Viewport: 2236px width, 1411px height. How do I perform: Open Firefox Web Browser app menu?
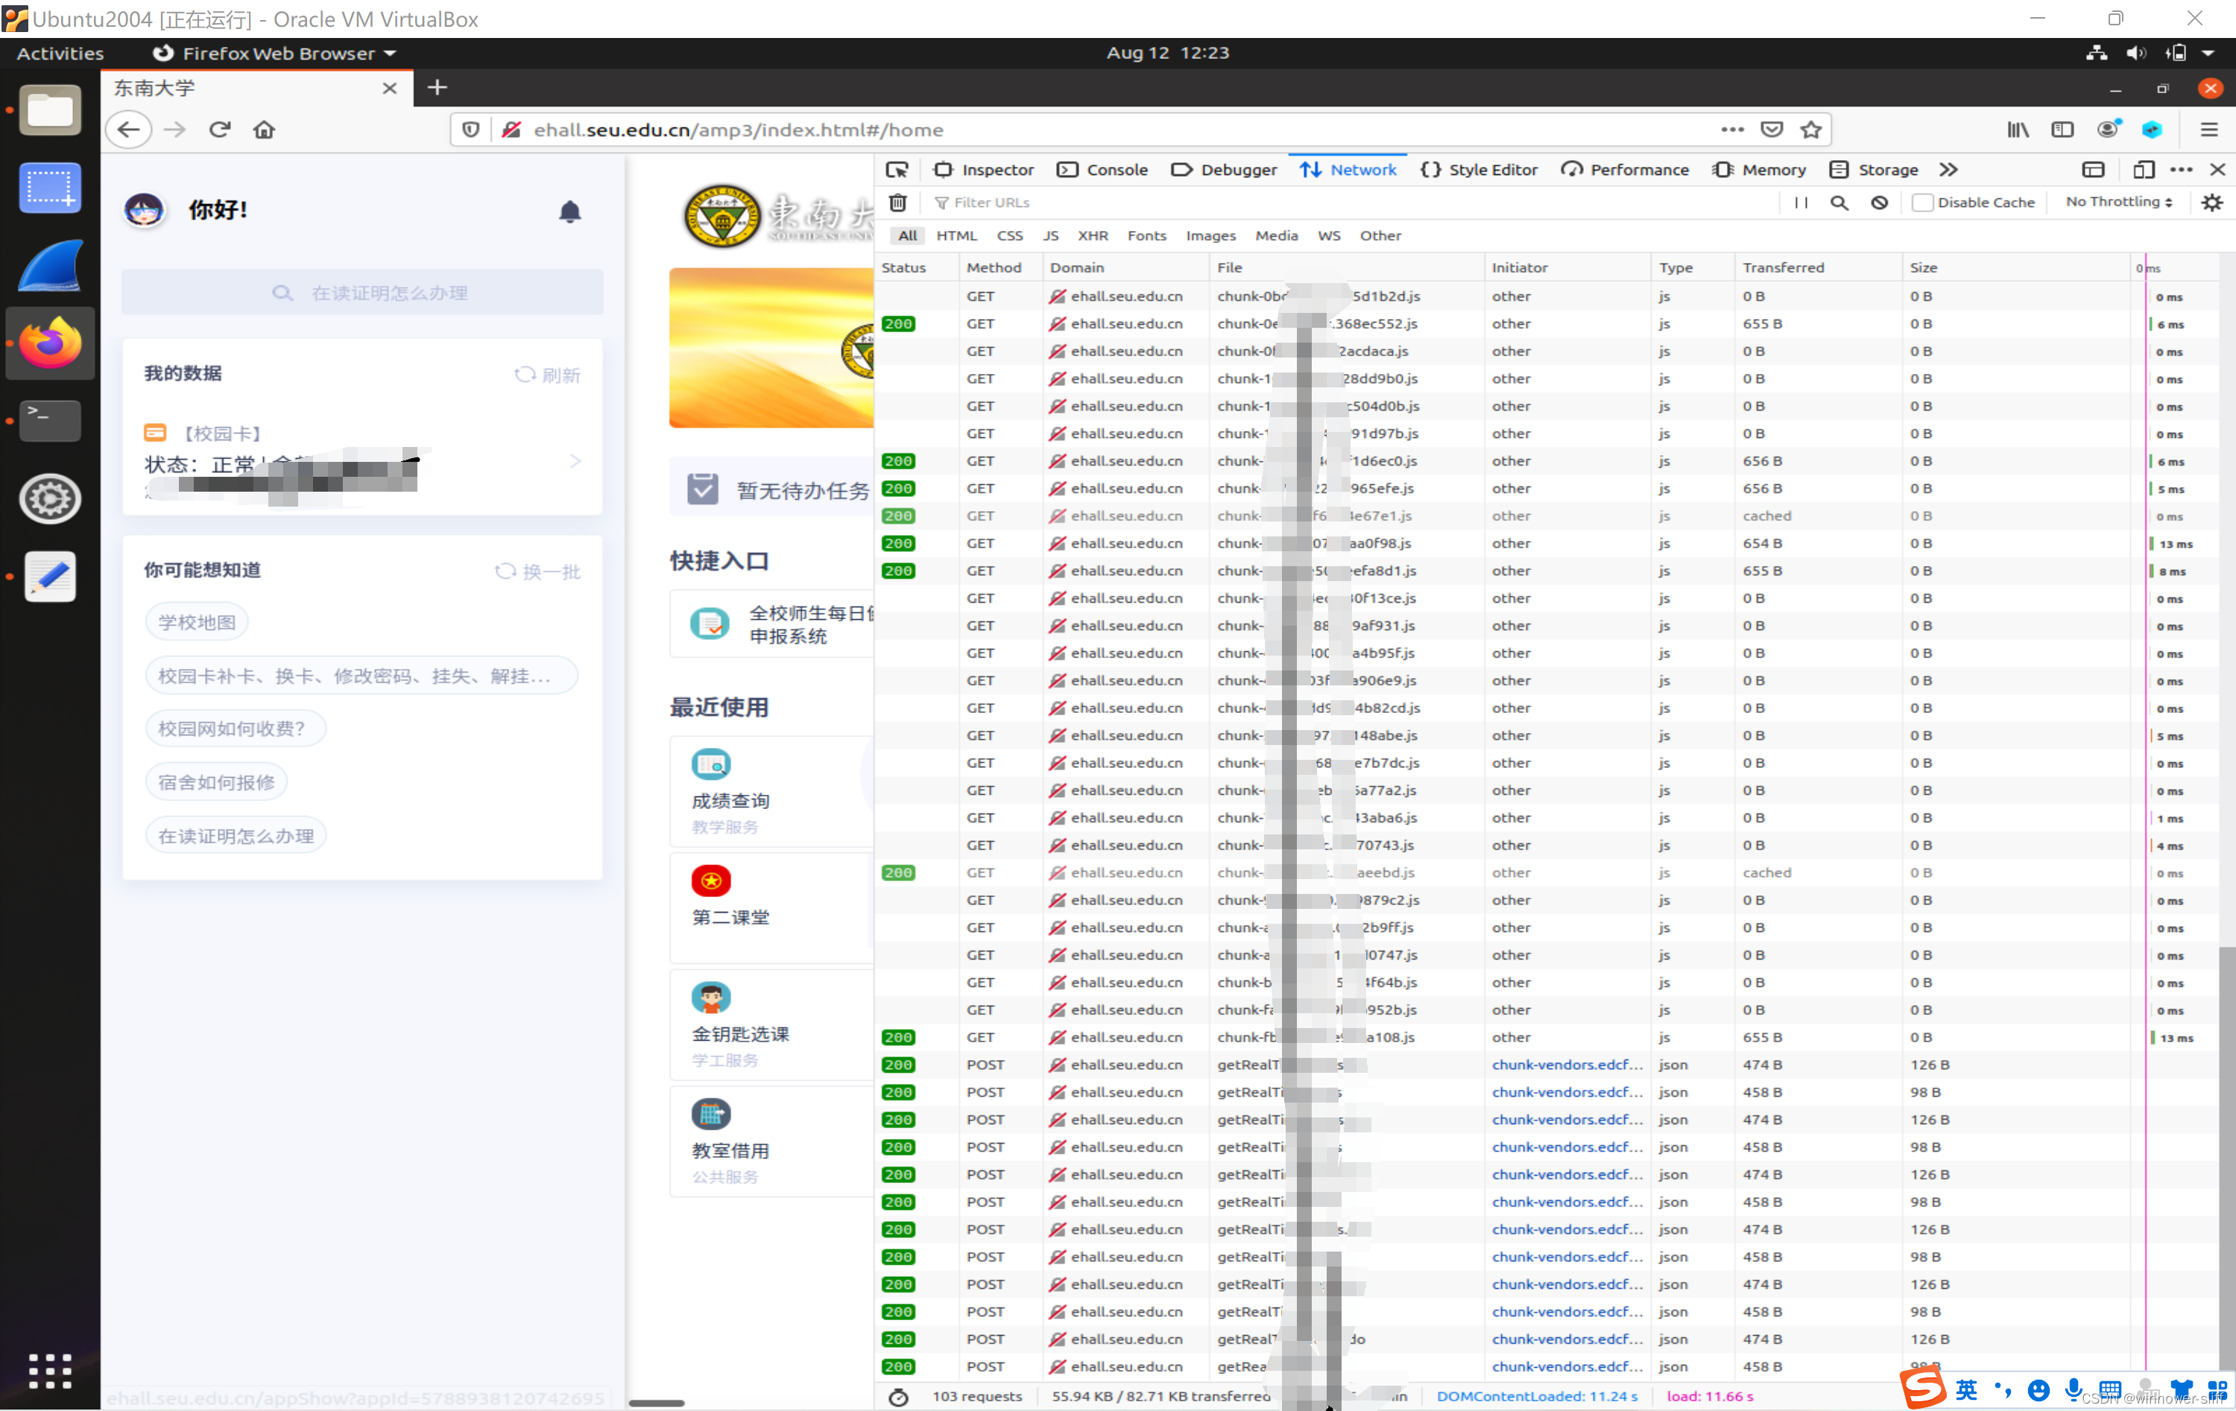point(275,53)
